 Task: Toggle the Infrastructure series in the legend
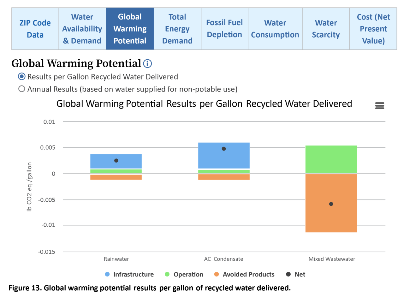pyautogui.click(x=129, y=274)
